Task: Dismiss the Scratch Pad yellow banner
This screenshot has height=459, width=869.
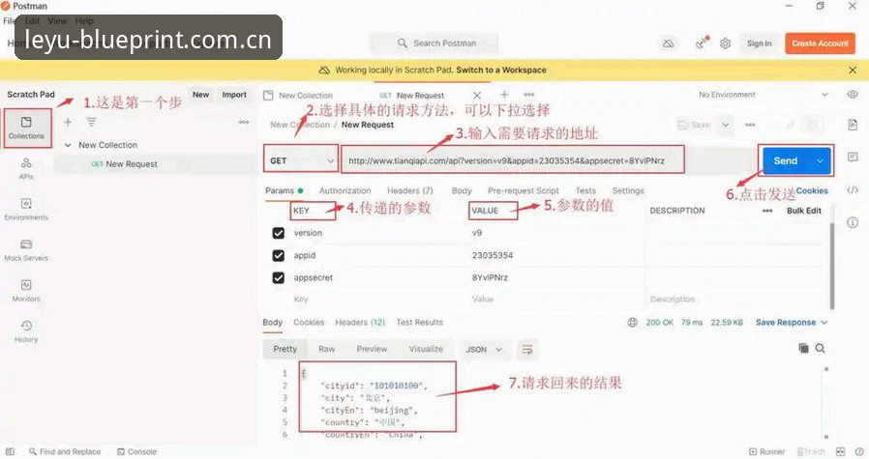Action: tap(853, 71)
